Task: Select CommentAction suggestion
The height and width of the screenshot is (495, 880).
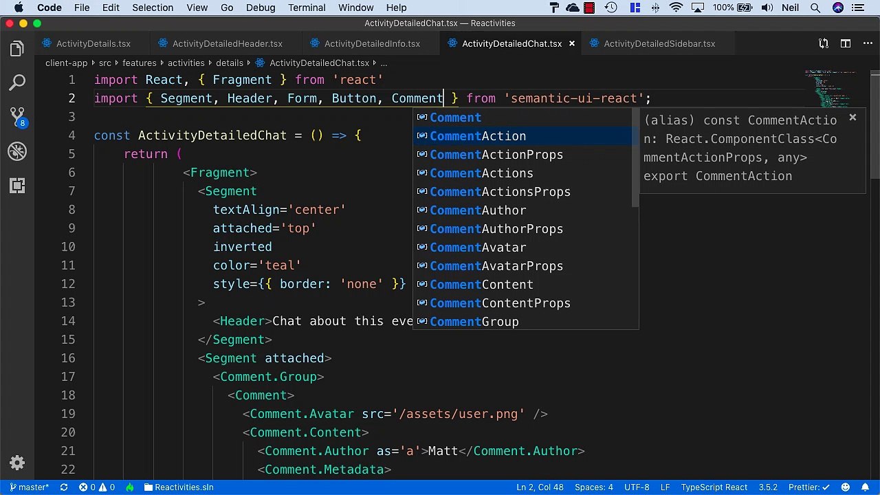Action: (x=522, y=136)
